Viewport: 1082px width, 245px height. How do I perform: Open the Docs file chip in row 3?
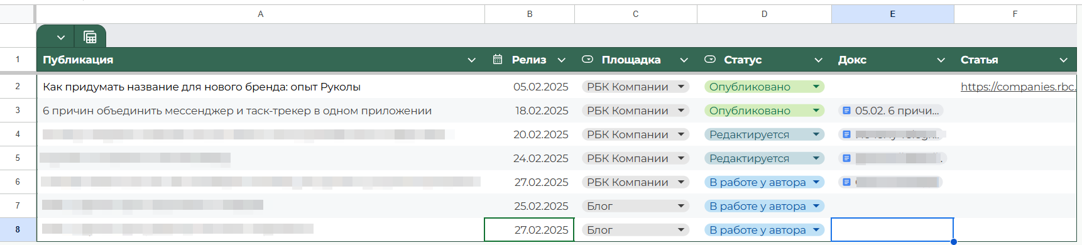891,111
